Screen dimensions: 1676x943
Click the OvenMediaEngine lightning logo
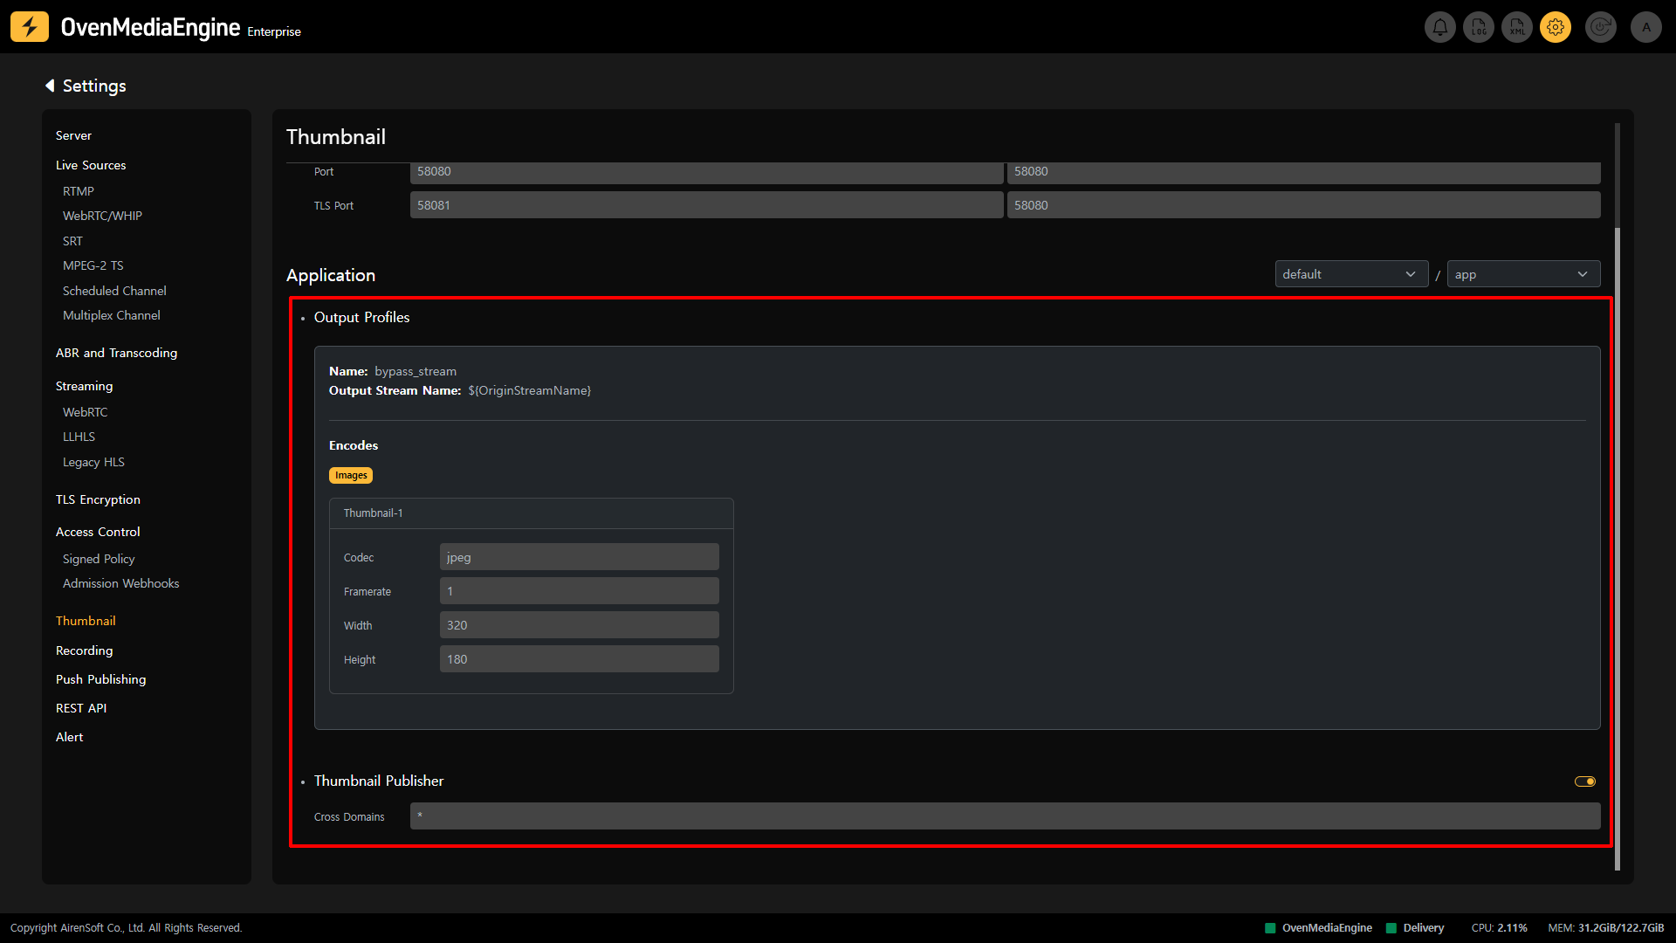point(30,27)
